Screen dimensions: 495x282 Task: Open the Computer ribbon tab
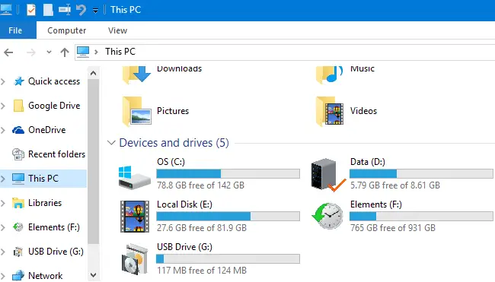(66, 30)
